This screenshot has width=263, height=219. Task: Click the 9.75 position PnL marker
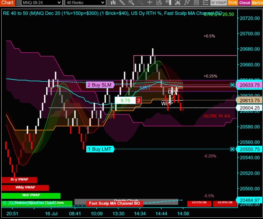pyautogui.click(x=125, y=101)
